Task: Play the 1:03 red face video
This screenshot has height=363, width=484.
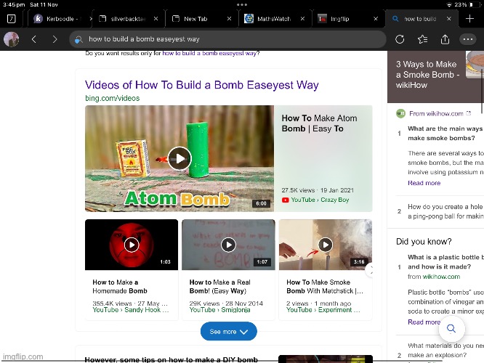Action: pyautogui.click(x=132, y=245)
